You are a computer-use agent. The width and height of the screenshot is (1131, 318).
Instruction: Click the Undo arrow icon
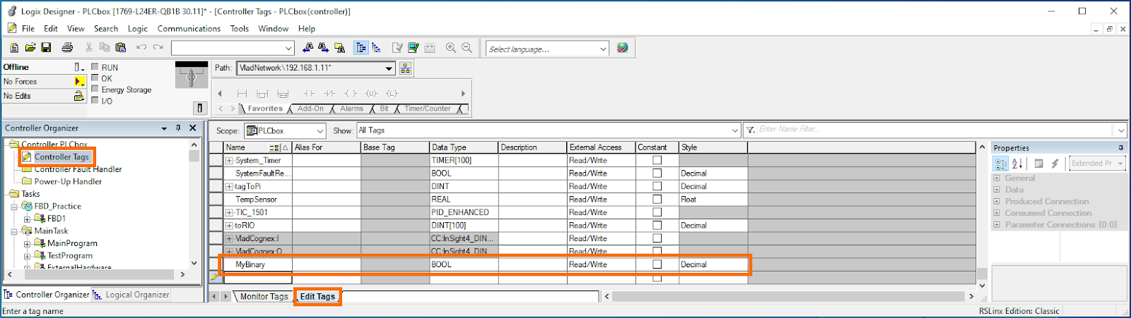coord(141,48)
